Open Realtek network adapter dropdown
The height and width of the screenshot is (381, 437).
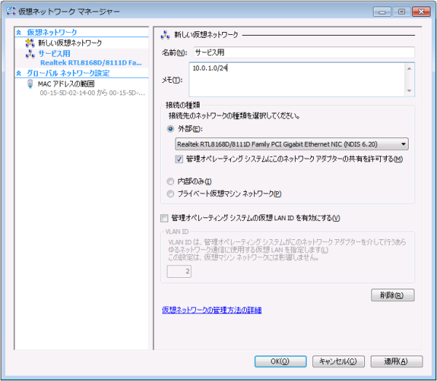point(291,144)
